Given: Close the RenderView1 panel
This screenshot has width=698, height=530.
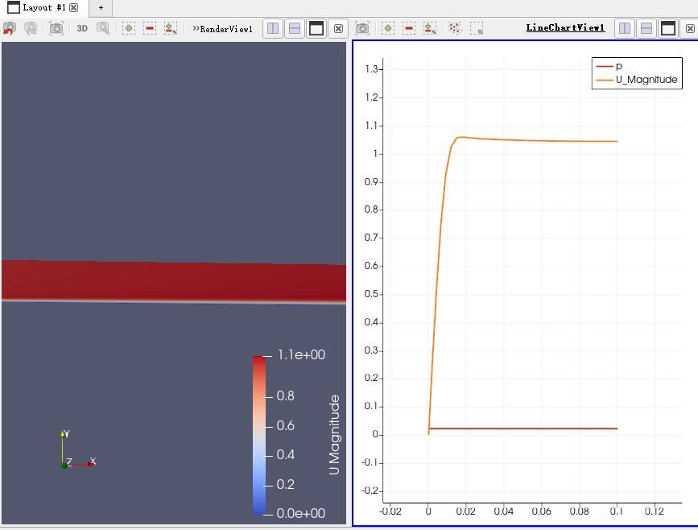Looking at the screenshot, I should point(338,28).
